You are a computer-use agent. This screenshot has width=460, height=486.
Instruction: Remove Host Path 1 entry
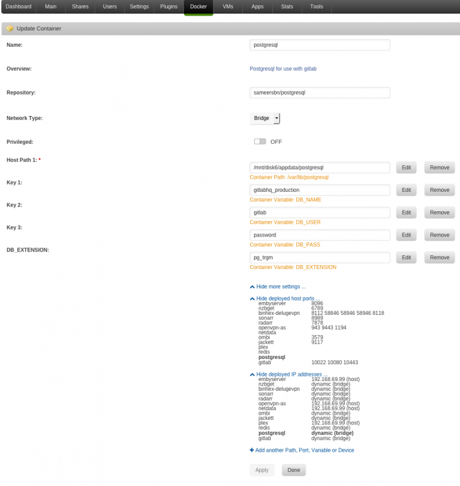coord(439,168)
